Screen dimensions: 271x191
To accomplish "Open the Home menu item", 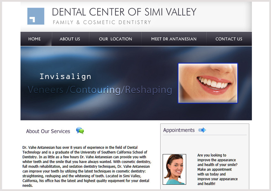I will (34, 39).
